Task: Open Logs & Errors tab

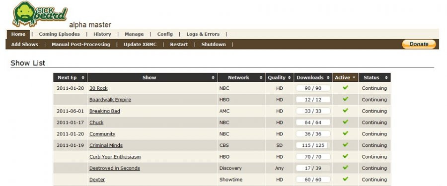Action: coord(203,34)
